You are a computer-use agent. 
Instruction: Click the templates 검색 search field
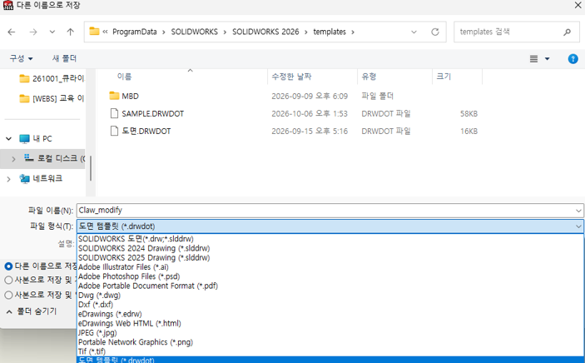pyautogui.click(x=517, y=32)
